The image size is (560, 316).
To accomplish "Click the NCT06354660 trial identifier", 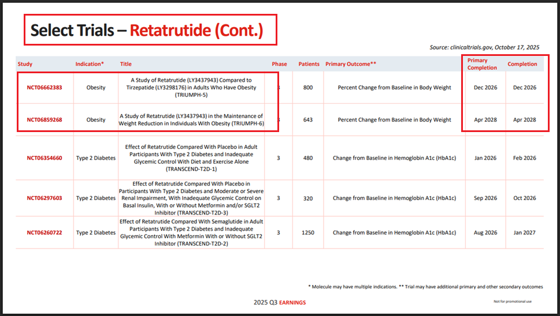I will [x=44, y=158].
